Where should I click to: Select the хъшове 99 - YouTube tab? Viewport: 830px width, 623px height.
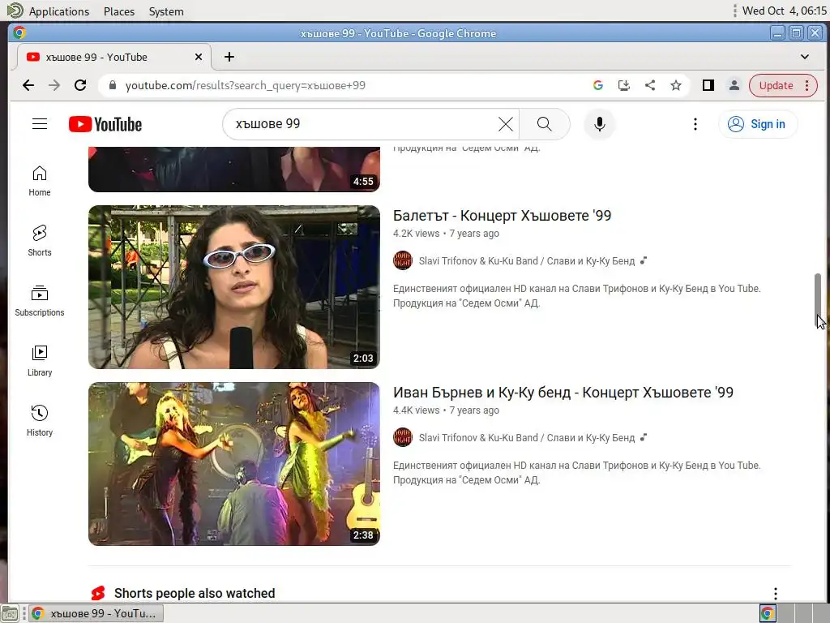point(114,57)
